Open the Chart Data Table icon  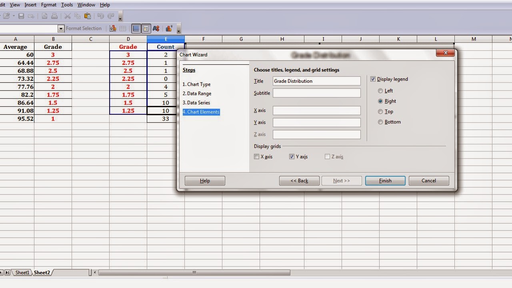pos(122,28)
